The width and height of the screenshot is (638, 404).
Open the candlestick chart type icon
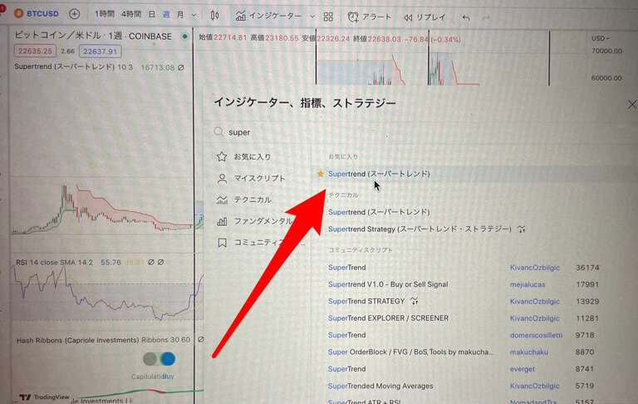[215, 16]
